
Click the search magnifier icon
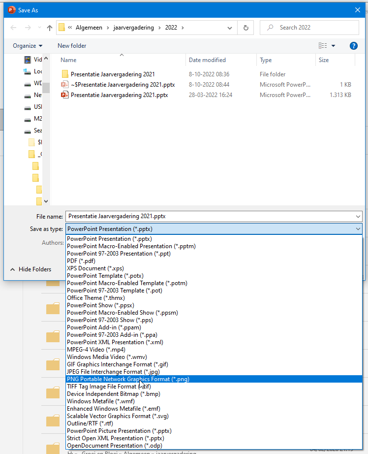(270, 28)
